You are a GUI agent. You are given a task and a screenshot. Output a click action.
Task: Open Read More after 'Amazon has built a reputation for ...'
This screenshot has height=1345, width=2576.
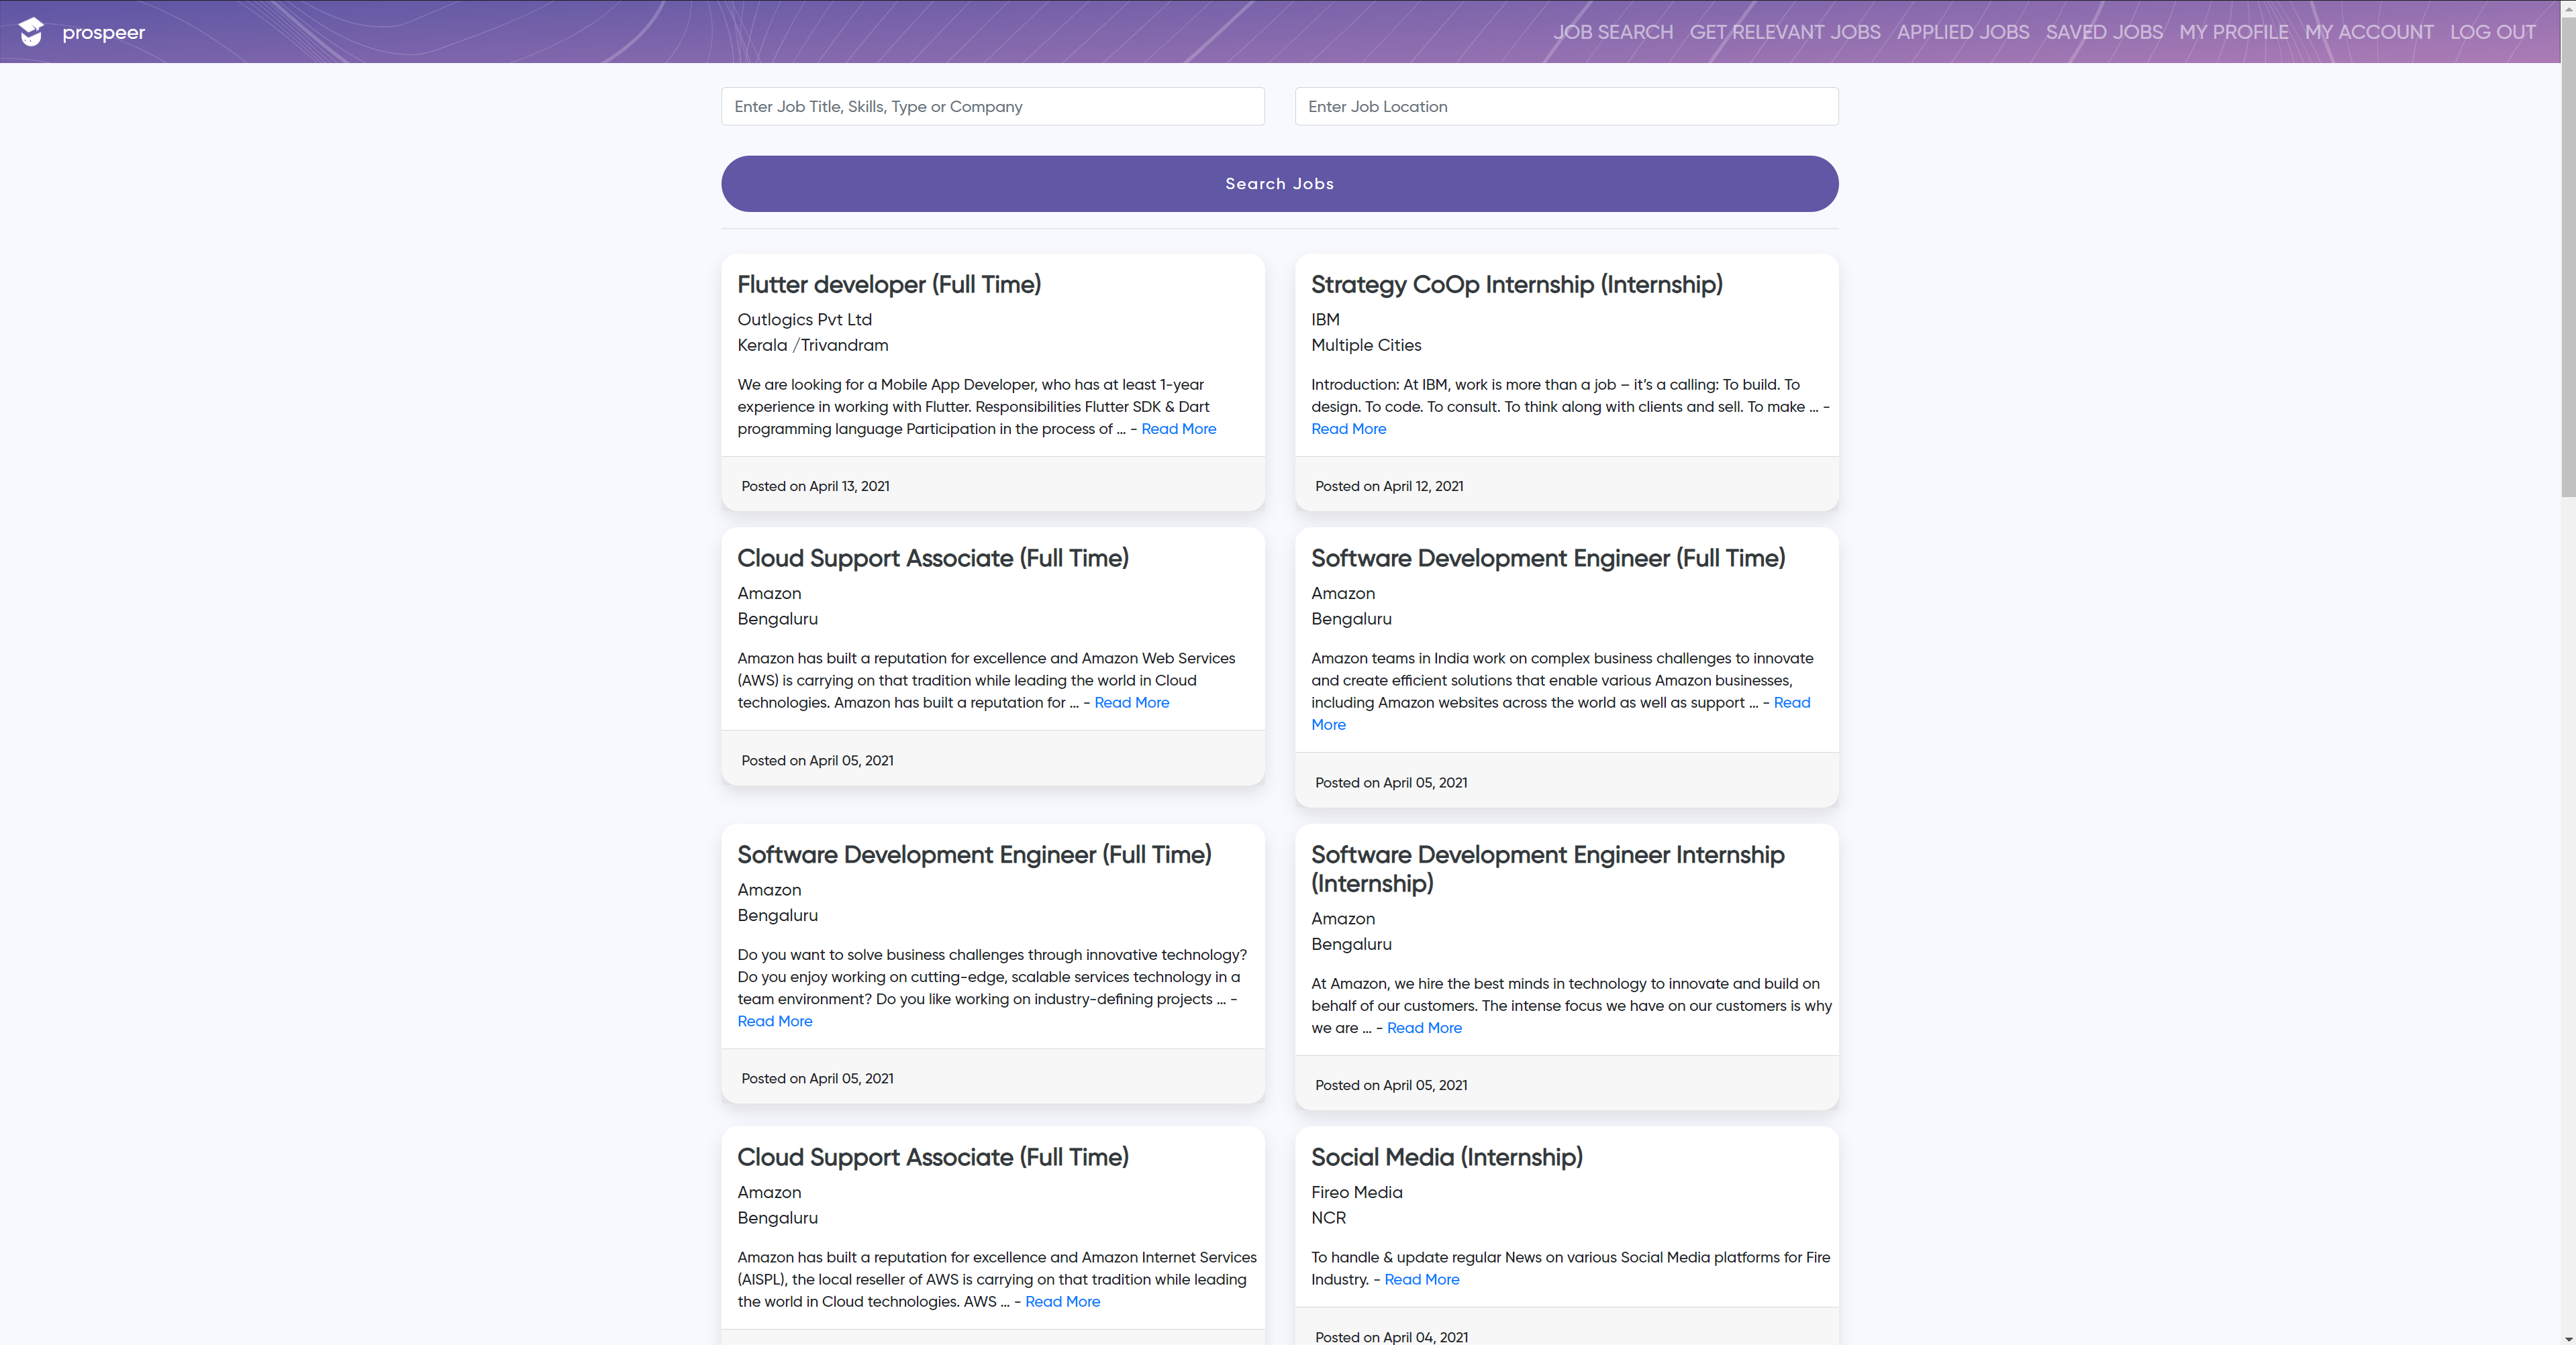coord(1131,702)
